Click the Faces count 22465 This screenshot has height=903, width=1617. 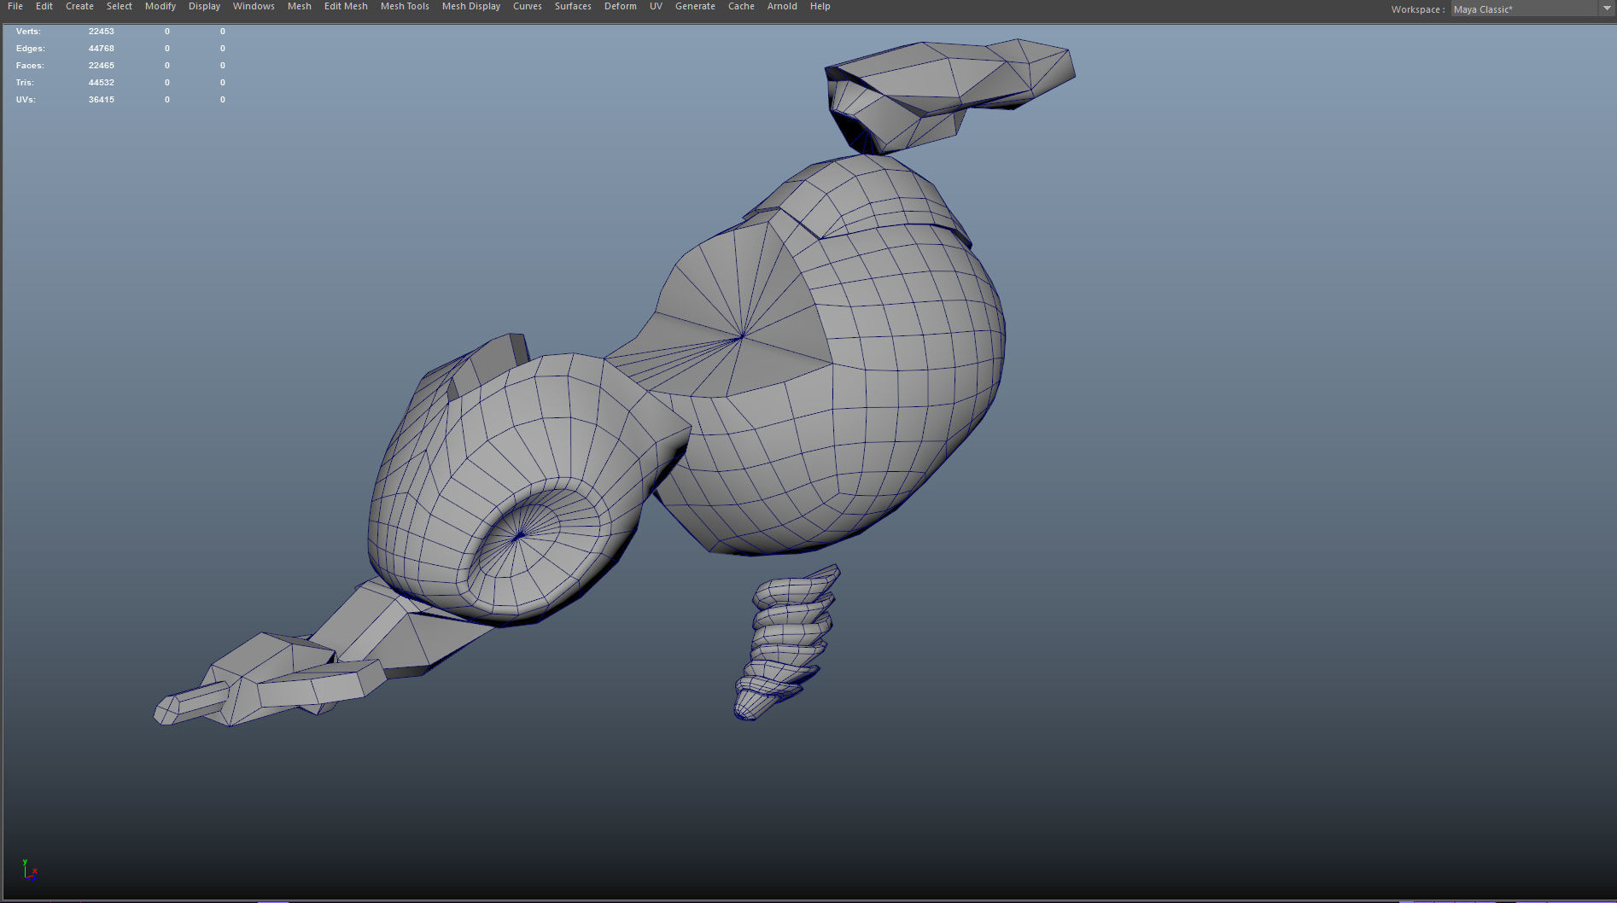click(x=101, y=66)
